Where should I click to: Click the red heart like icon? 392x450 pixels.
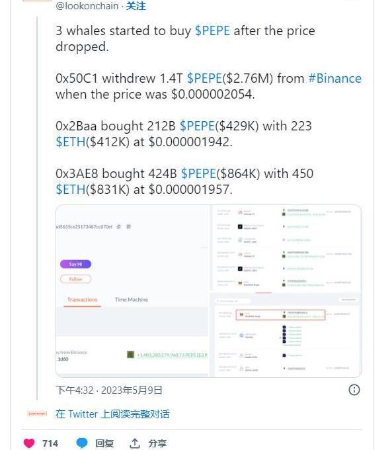click(28, 443)
